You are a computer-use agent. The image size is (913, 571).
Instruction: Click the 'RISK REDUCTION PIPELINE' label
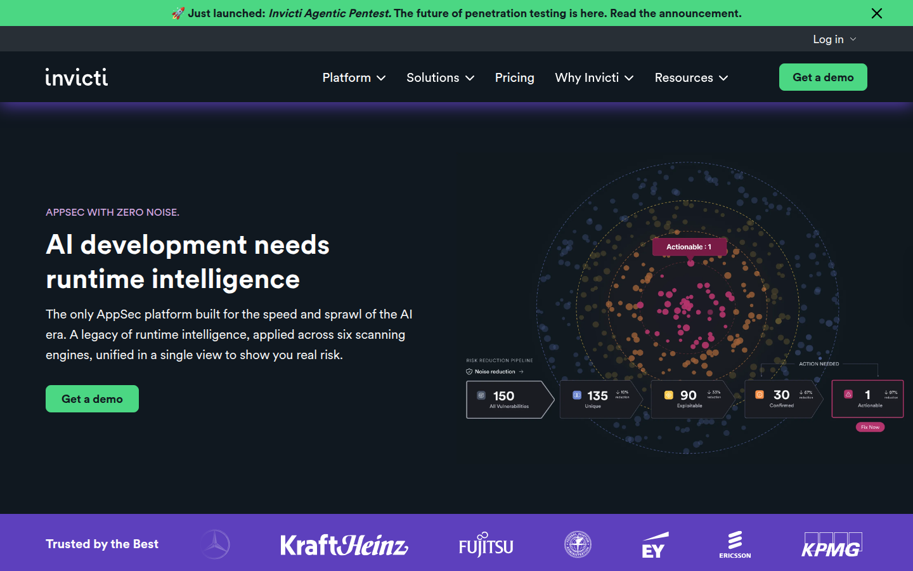(500, 360)
